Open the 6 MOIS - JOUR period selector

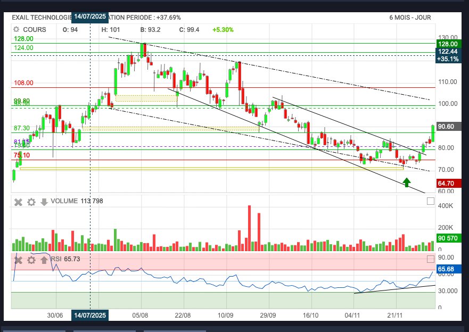[410, 18]
